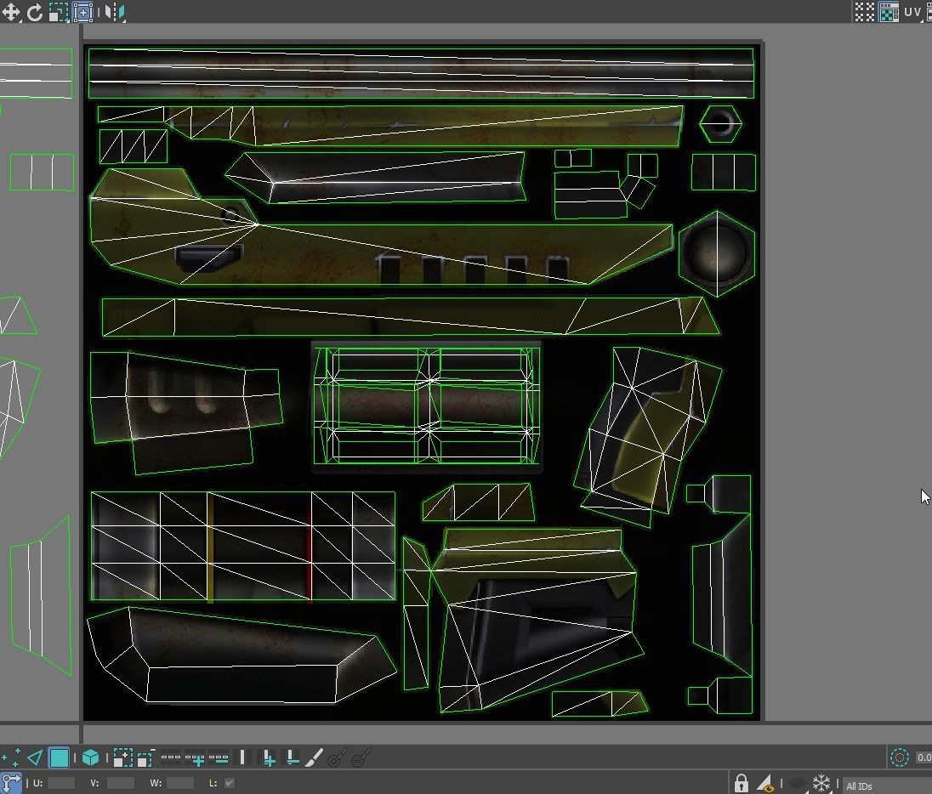Toggle Soft Selection circle icon
Image resolution: width=932 pixels, height=794 pixels.
coord(900,757)
